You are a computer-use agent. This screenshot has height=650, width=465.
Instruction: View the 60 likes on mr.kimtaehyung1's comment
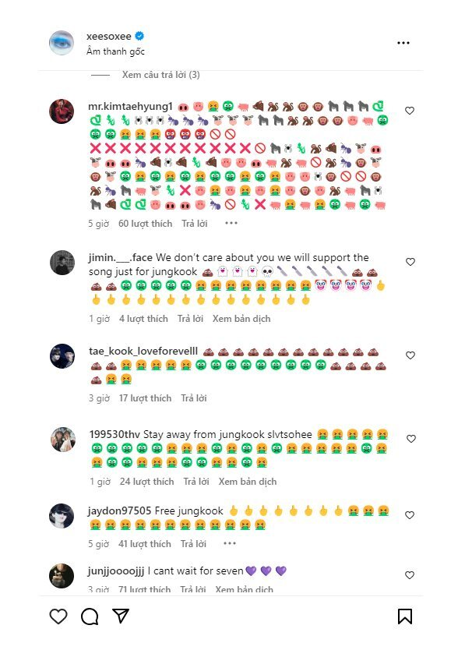(145, 224)
